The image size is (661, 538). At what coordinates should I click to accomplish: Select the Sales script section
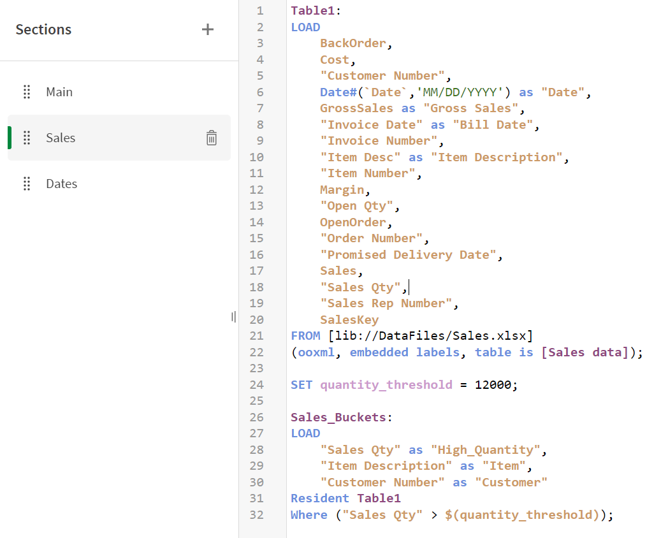click(61, 138)
